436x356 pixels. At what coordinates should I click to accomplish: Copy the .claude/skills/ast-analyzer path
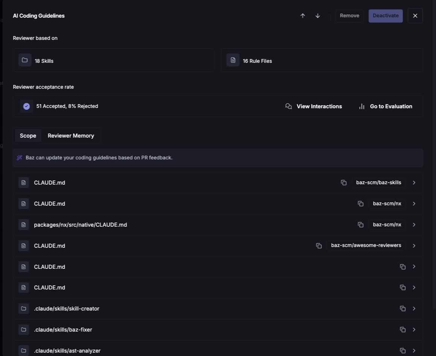(x=403, y=351)
